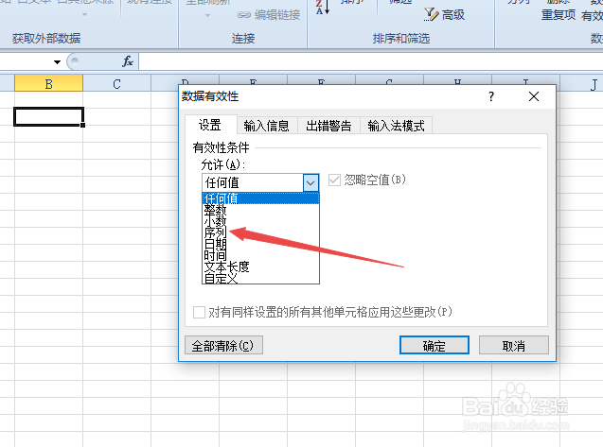
Task: Select column C header
Action: pos(117,83)
